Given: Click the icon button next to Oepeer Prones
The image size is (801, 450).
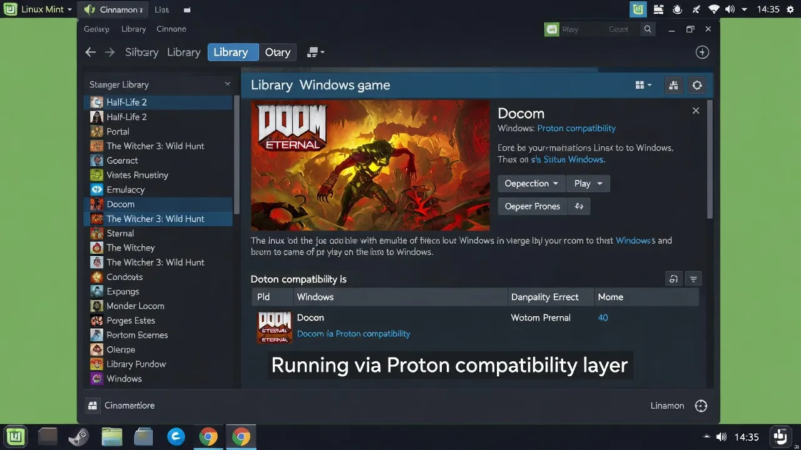Looking at the screenshot, I should click(579, 206).
